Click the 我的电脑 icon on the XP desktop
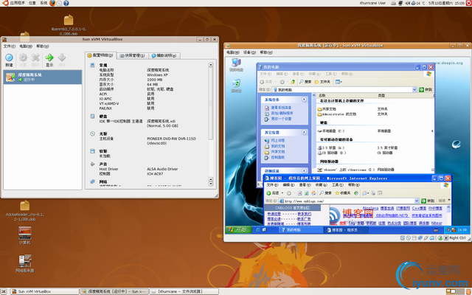The image size is (472, 295). click(x=236, y=65)
